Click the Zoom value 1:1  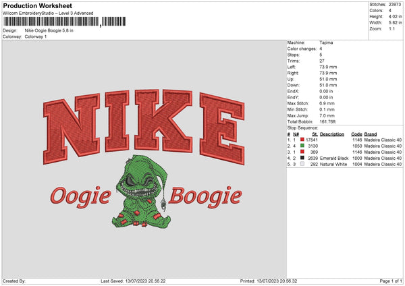point(391,28)
